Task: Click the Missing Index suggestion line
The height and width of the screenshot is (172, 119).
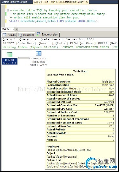Action: coord(60,47)
